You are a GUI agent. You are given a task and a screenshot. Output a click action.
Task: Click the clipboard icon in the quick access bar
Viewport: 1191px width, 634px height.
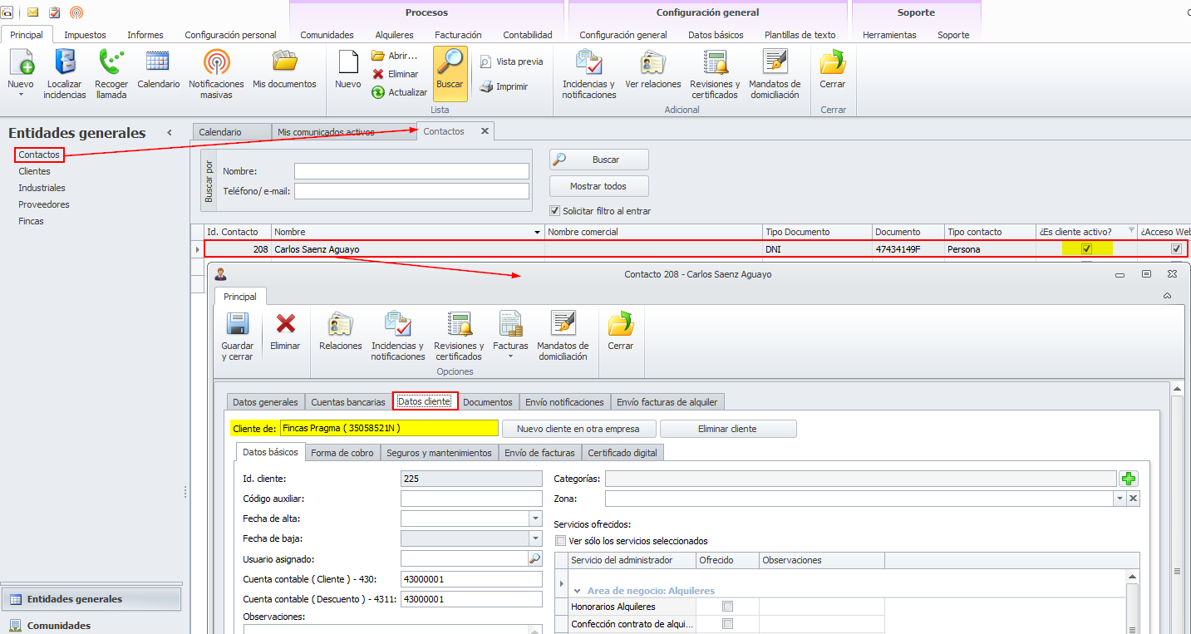coord(55,12)
